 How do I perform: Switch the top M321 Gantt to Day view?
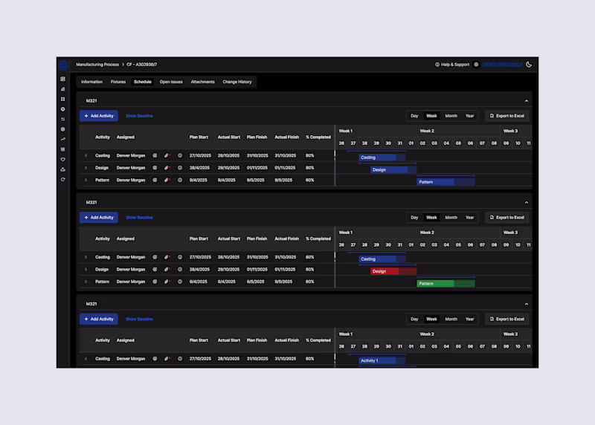[x=414, y=116]
